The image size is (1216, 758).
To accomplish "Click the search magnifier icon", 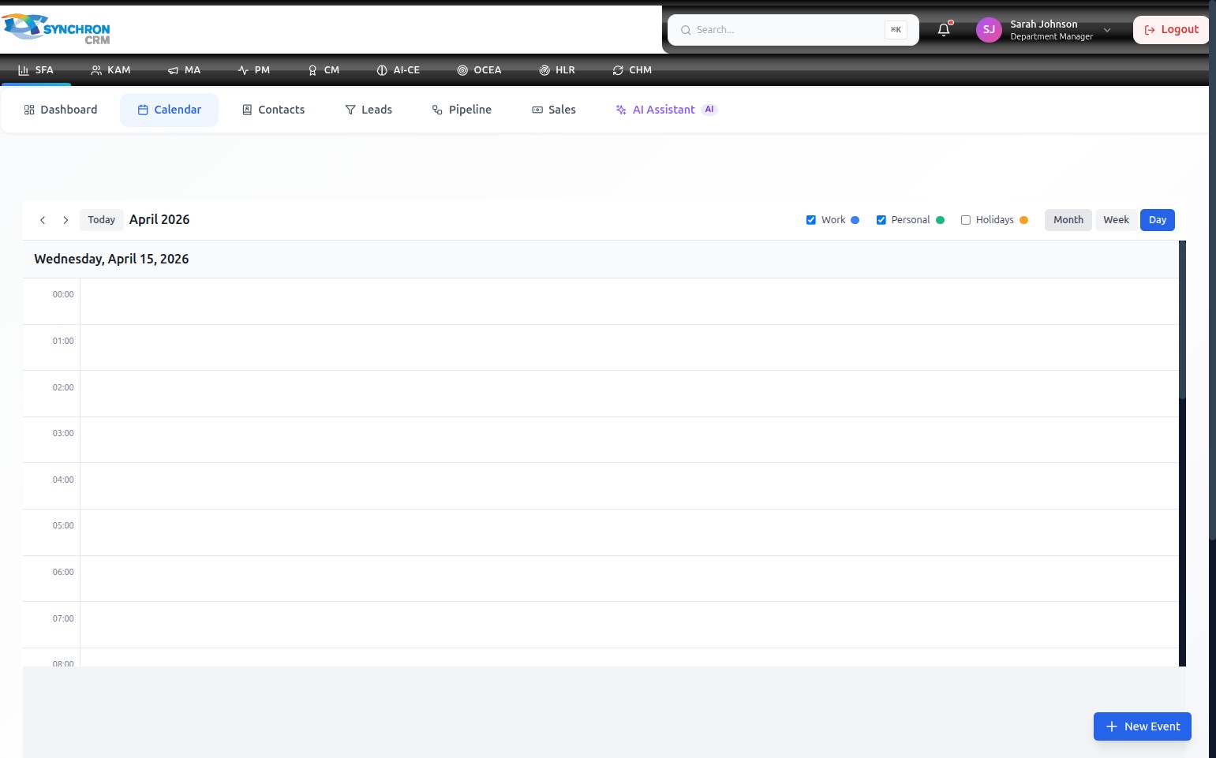I will point(686,30).
